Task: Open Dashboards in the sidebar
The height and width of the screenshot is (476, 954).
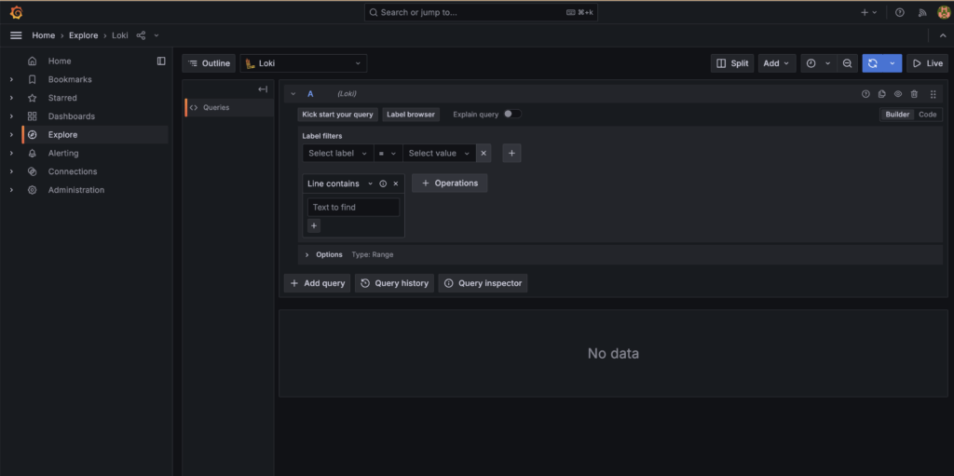Action: click(71, 116)
